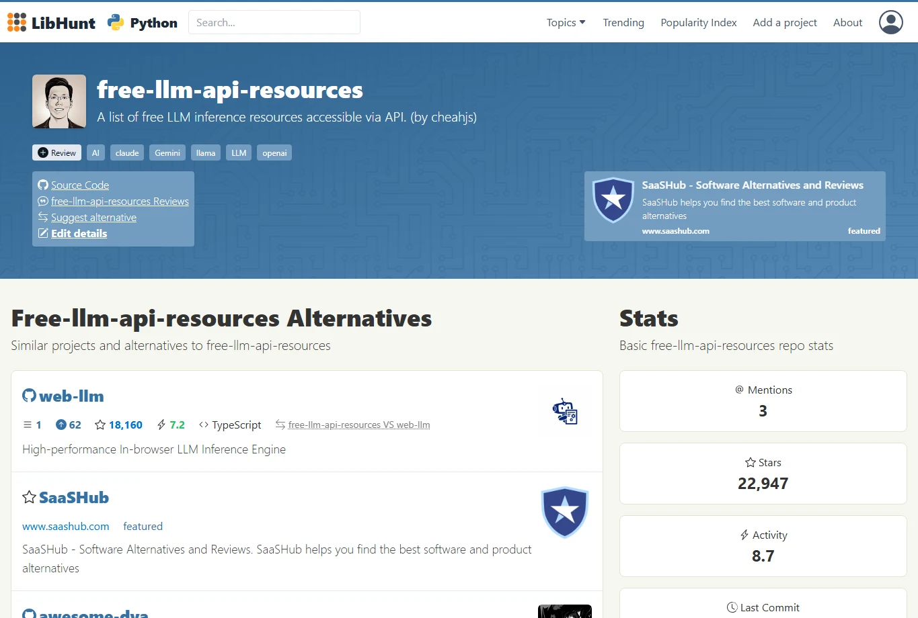
Task: Click the star icon next to the SaaSHub heading
Action: (29, 497)
